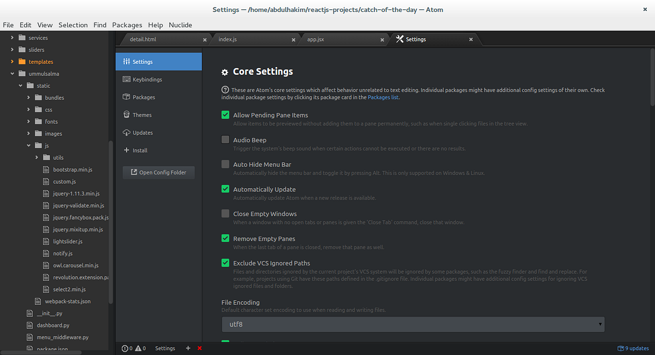The image size is (655, 355).
Task: Collapse the ummulsalma folder
Action: [12, 73]
